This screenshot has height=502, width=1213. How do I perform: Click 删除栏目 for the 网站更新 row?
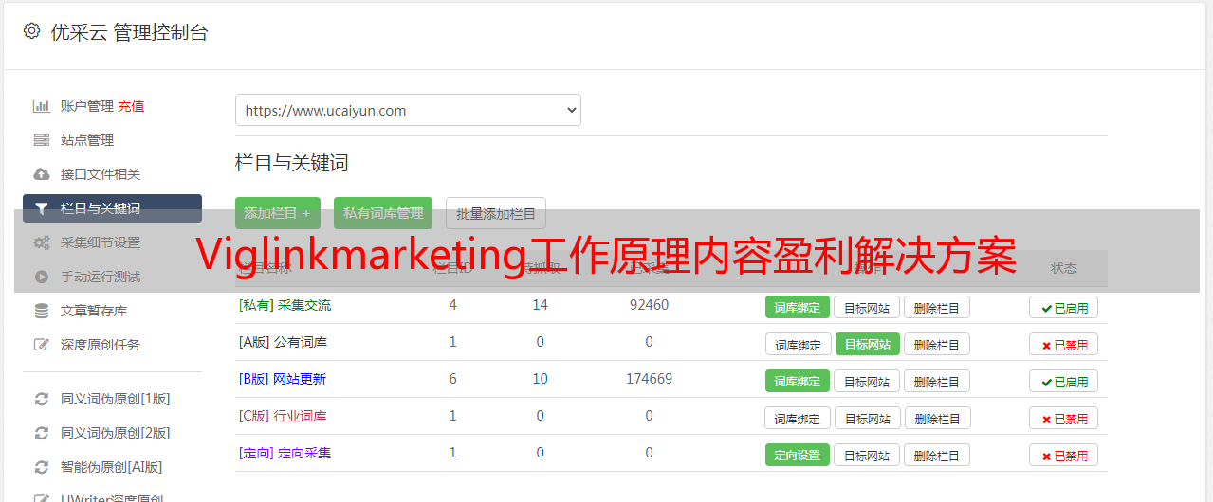[x=937, y=381]
